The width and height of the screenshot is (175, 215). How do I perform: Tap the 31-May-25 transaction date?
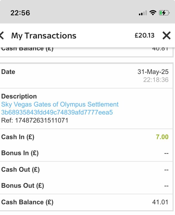tap(153, 72)
